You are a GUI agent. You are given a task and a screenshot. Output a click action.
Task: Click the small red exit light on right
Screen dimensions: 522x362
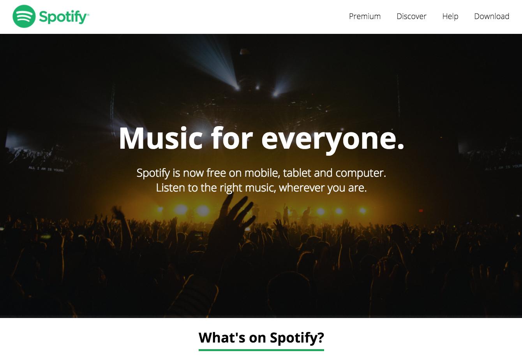pos(421,211)
